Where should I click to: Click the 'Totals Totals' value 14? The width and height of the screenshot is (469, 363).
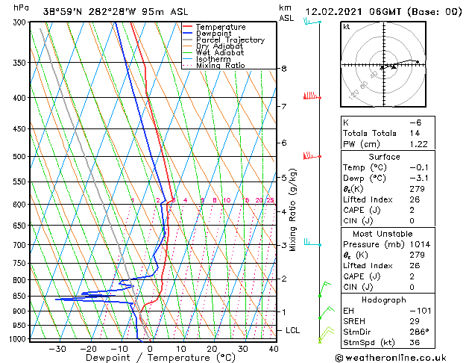click(415, 133)
